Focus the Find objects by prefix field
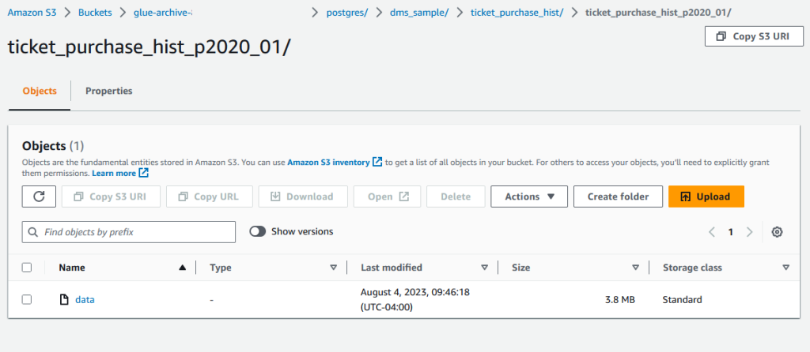The image size is (810, 352). tap(129, 232)
